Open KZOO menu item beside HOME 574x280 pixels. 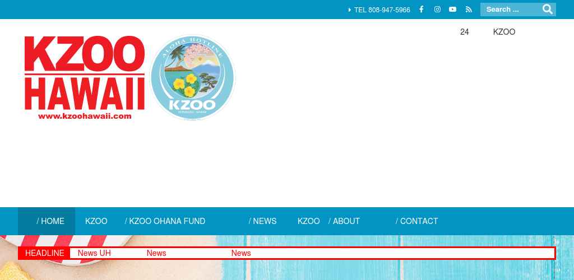coord(96,221)
